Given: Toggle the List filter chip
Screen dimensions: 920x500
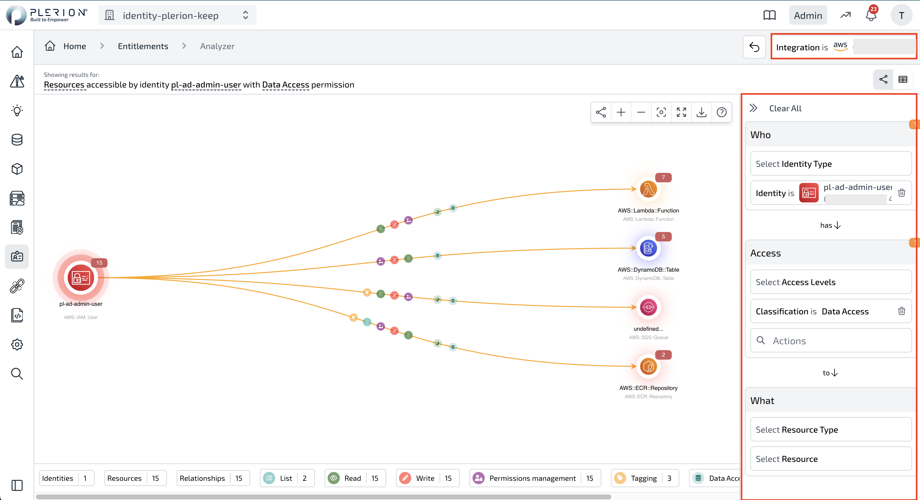Looking at the screenshot, I should coord(287,478).
